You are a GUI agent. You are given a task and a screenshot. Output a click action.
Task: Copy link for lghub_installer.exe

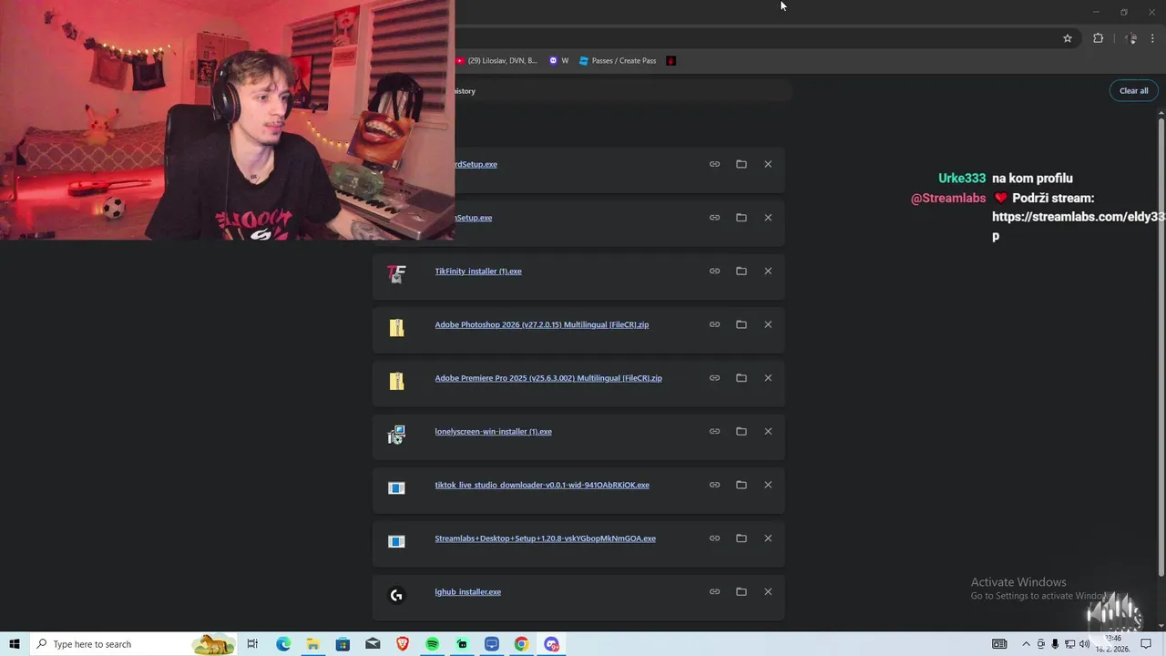point(714,591)
